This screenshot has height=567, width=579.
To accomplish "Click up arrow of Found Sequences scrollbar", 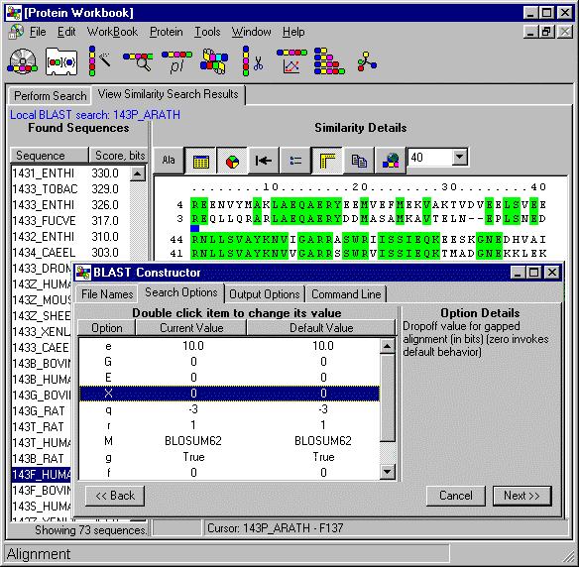I will [138, 173].
